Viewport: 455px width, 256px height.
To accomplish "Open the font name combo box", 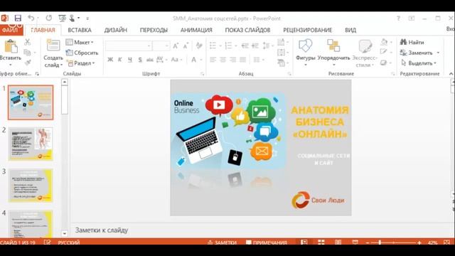I will point(128,46).
